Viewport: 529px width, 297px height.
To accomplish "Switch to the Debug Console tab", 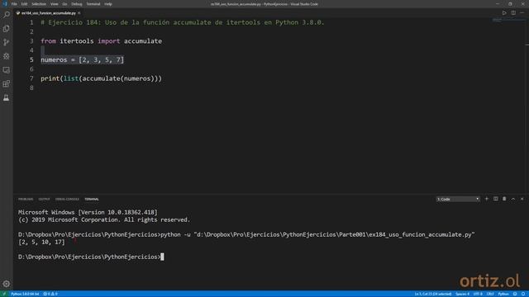I will (67, 200).
